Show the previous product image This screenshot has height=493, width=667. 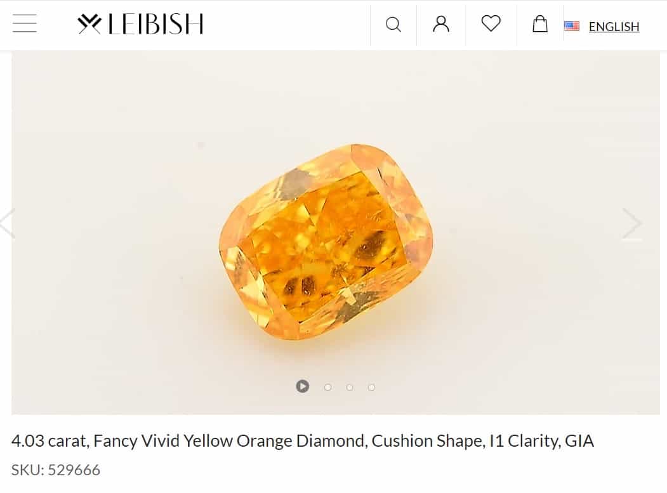(6, 223)
